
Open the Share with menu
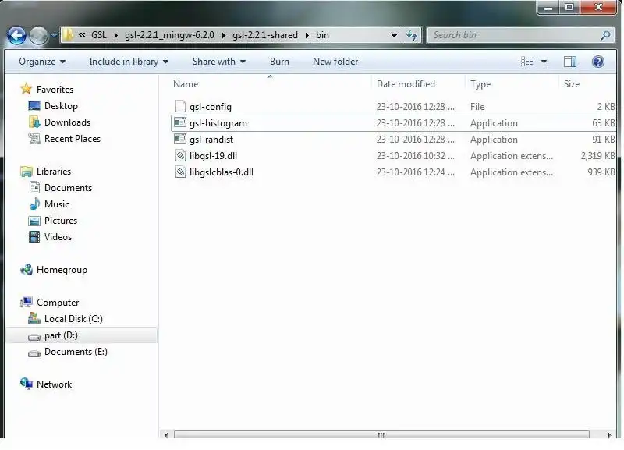click(x=219, y=62)
